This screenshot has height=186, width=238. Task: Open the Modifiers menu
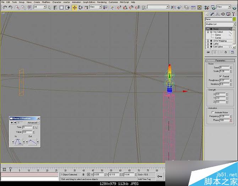click(46, 2)
